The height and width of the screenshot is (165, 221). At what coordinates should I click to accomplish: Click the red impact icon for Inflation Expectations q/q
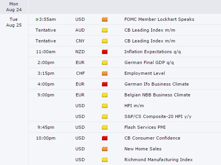(x=105, y=52)
